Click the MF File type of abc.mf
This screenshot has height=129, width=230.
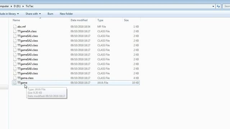pos(102,27)
